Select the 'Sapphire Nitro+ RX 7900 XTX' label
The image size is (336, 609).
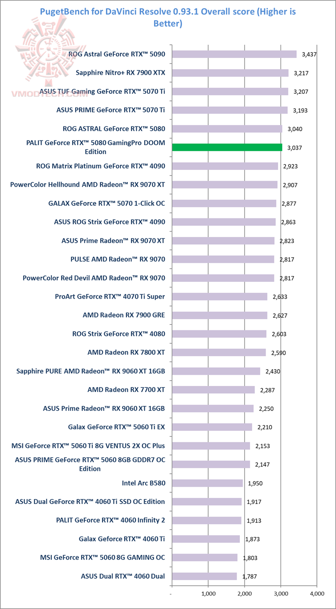click(x=120, y=73)
